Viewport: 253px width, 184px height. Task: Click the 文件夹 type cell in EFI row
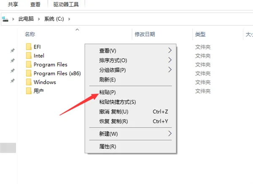203,47
